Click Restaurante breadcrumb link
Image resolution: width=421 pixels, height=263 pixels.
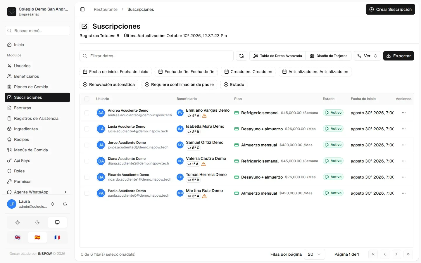click(x=106, y=9)
